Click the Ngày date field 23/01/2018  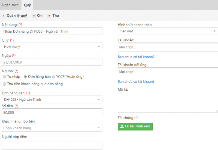(x=52, y=62)
